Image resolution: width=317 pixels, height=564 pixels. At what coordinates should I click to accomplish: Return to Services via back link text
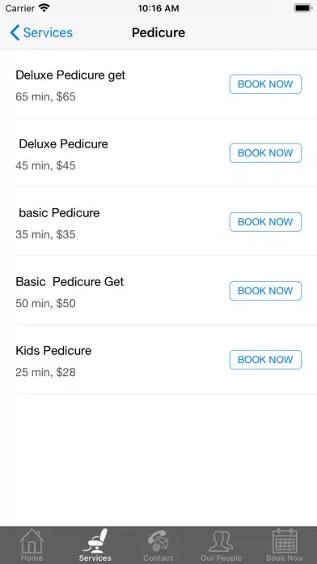pyautogui.click(x=48, y=32)
